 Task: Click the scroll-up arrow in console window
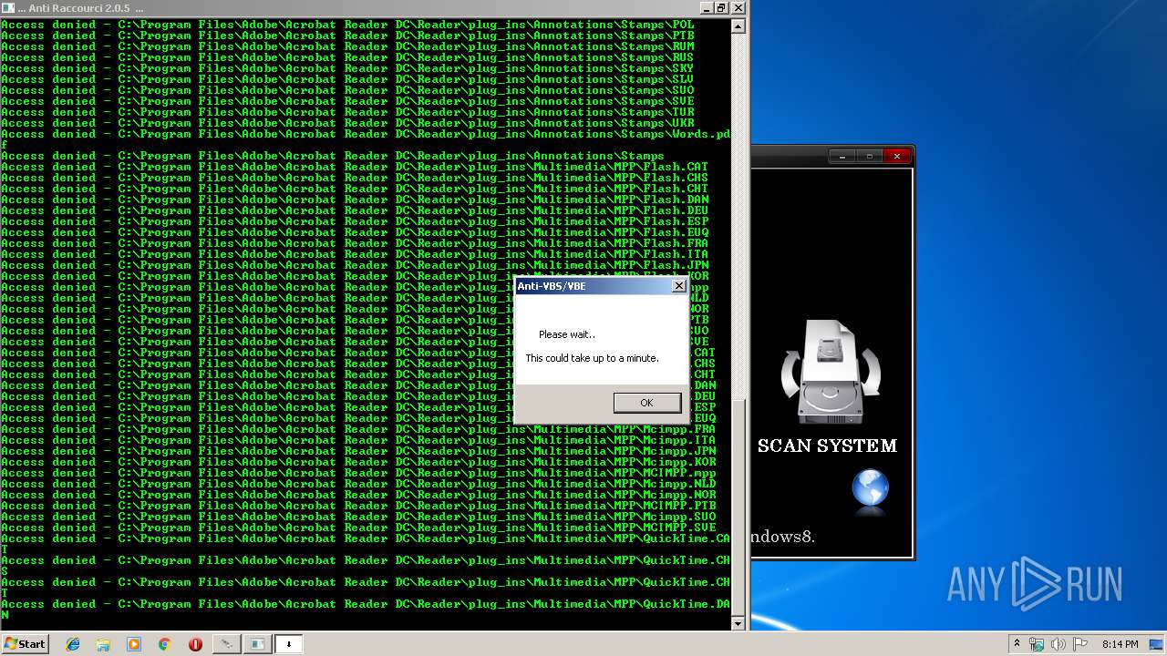(x=739, y=26)
